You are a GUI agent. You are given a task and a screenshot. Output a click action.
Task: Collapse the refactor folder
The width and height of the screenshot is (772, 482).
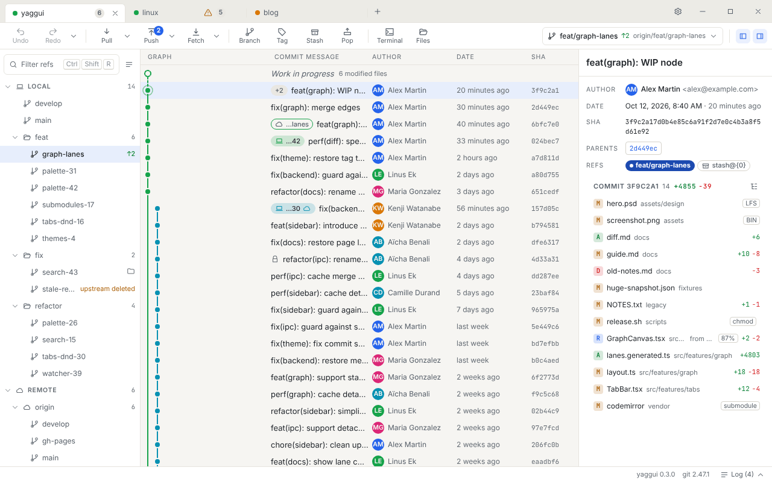tap(15, 305)
